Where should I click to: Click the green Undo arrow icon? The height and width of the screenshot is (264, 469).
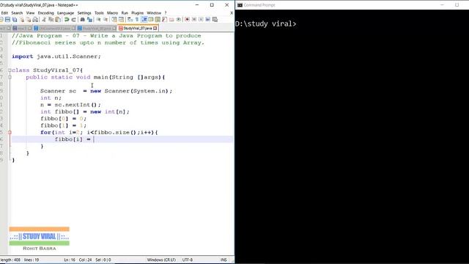tap(67, 20)
